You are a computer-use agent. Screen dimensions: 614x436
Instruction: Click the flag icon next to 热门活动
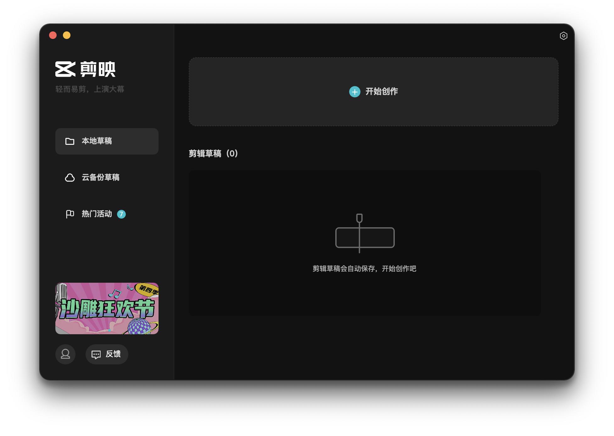[x=70, y=214]
